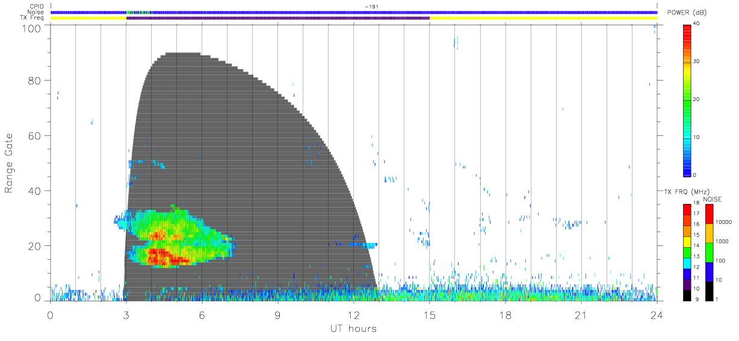739x341 pixels.
Task: Click the 40 tick on the Range Gate axis
Action: click(x=34, y=191)
